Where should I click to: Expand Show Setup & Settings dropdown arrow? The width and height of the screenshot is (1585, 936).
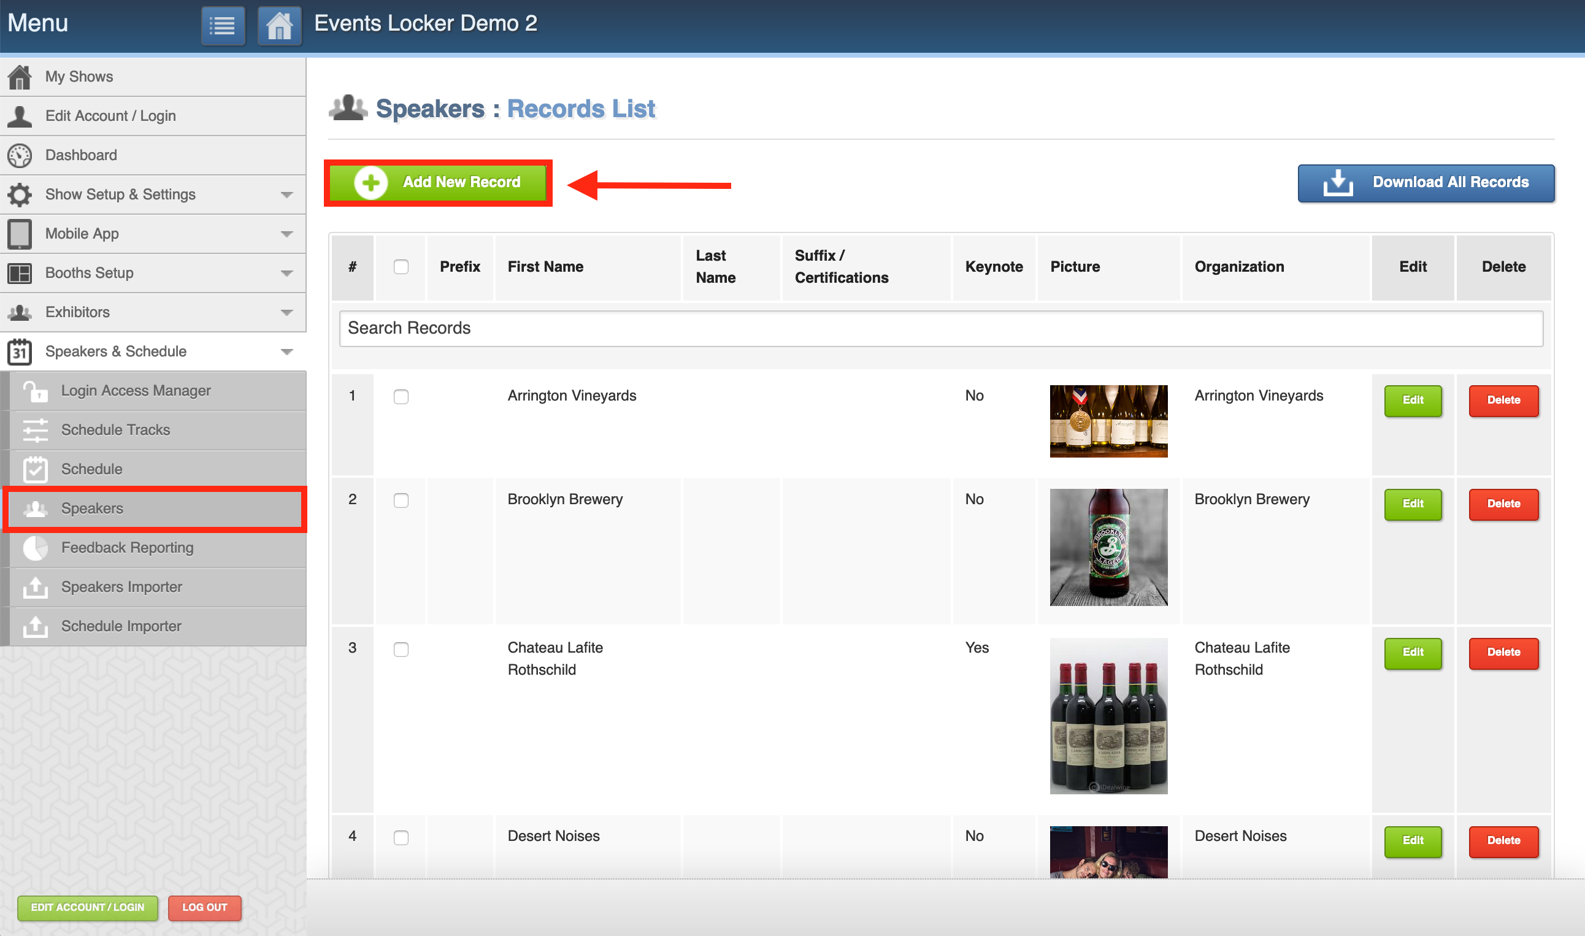click(x=287, y=195)
